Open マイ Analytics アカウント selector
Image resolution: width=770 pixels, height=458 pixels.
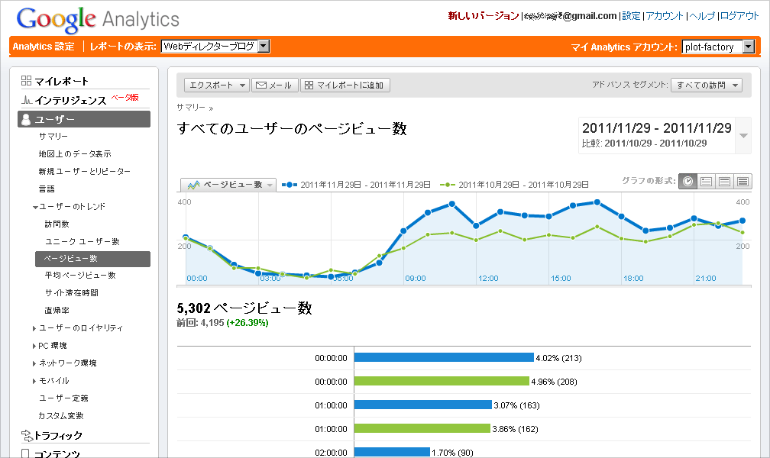click(718, 47)
